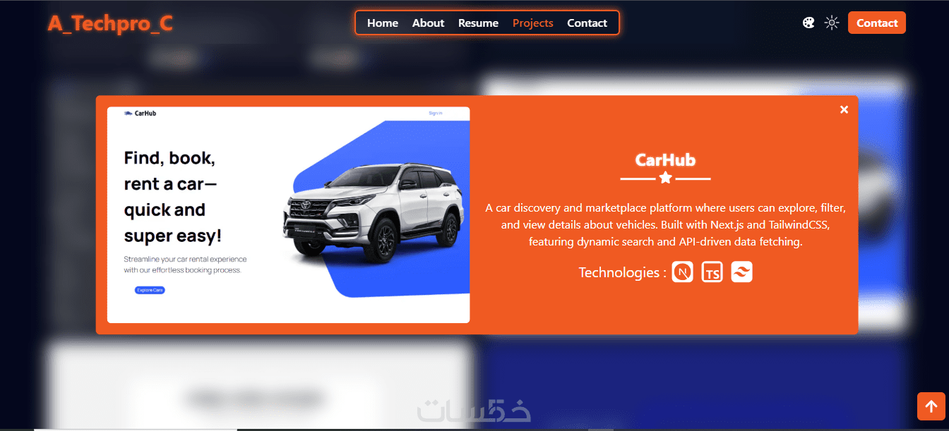Open the About section
949x431 pixels.
tap(428, 23)
